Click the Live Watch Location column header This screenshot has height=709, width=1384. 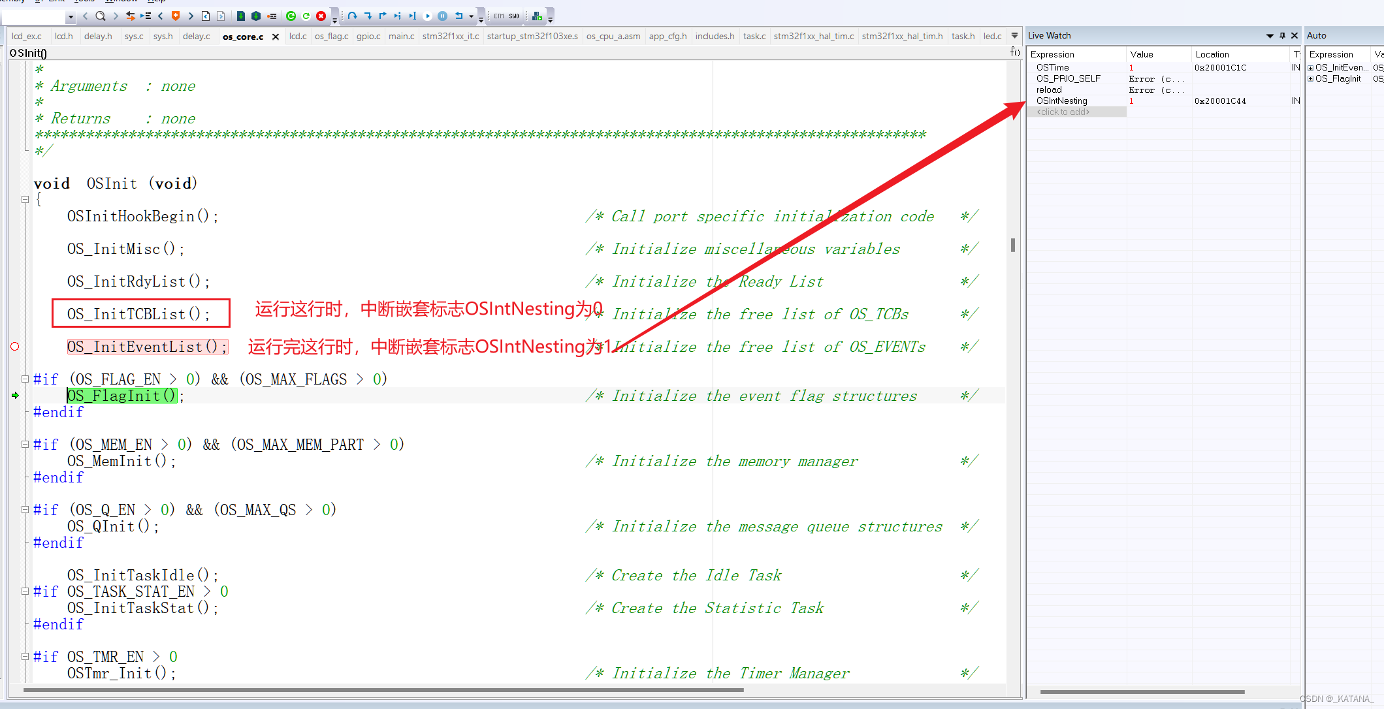(1241, 54)
